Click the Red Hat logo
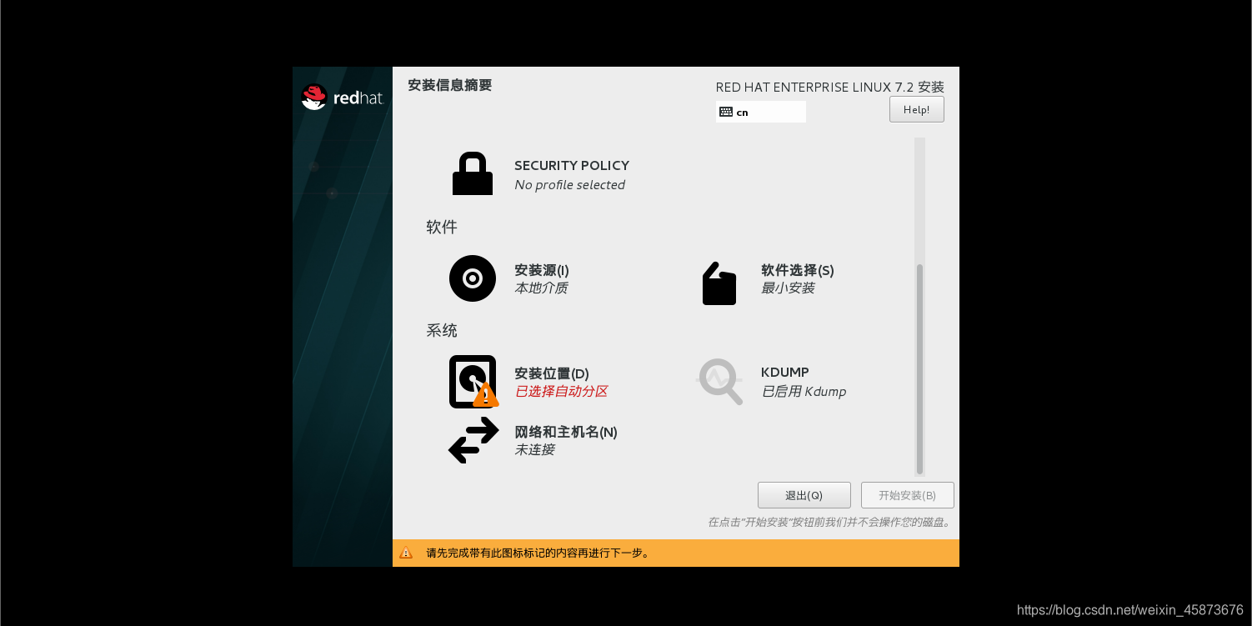Screen dimensions: 1252x626 342,98
